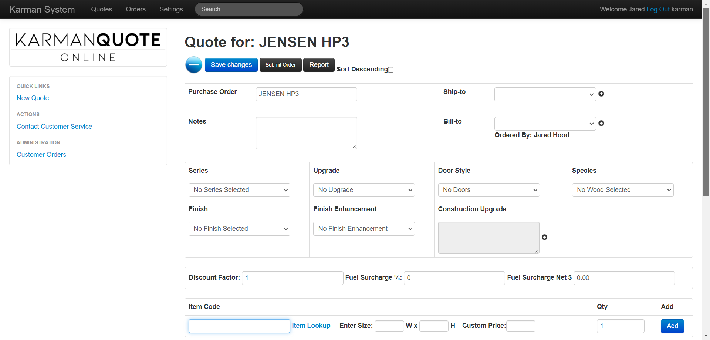Click the page vertical scrollbar
The height and width of the screenshot is (340, 710).
click(x=706, y=102)
